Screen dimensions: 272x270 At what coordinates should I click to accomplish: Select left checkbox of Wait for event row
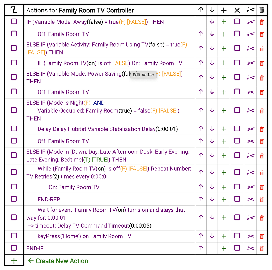point(14,217)
